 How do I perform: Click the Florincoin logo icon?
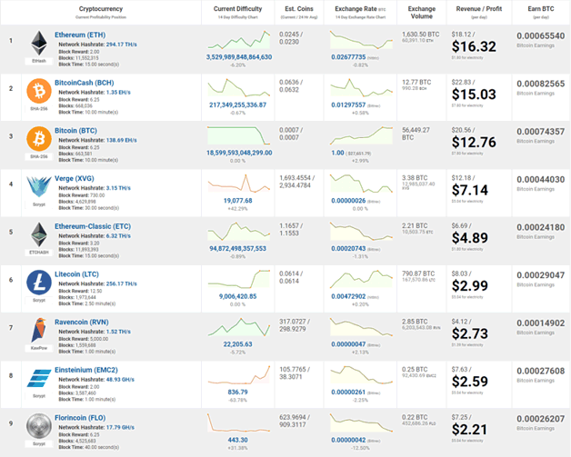click(x=38, y=422)
